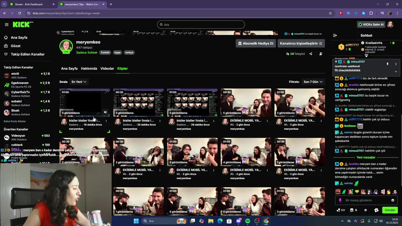Open the EgeArseven followed channel
This screenshot has width=402, height=226.
[x=27, y=85]
